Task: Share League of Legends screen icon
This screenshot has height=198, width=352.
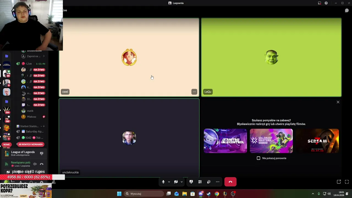Action: coord(42,153)
